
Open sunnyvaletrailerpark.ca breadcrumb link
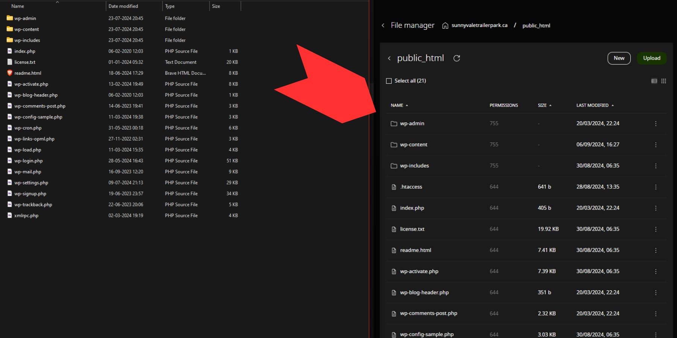(479, 26)
